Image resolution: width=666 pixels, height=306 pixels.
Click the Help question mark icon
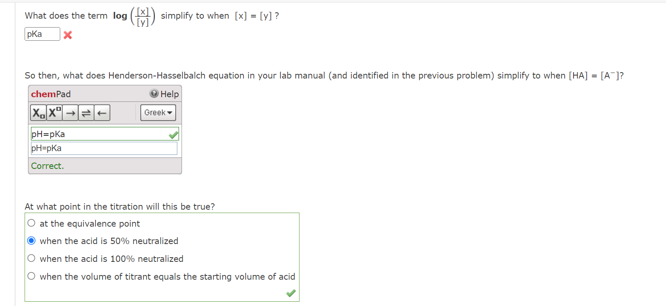point(153,94)
